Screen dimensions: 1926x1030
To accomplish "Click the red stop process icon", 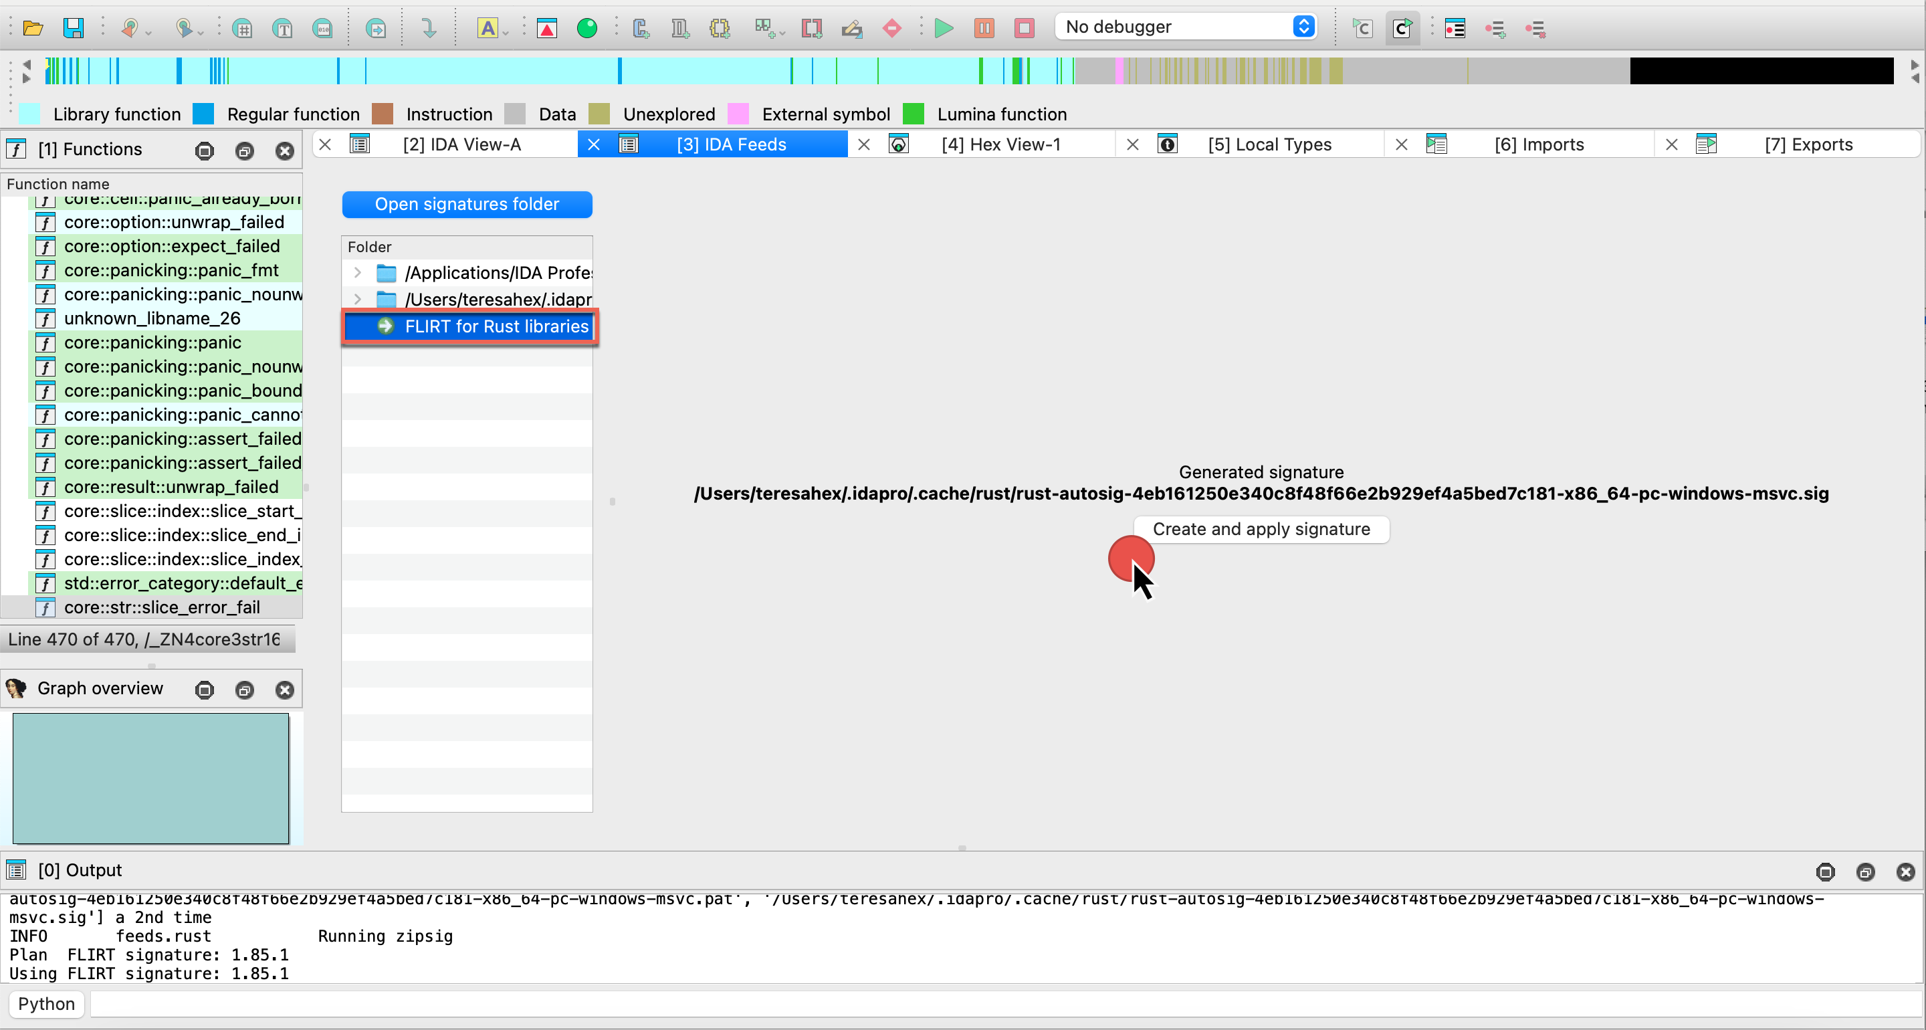I will pos(1024,28).
